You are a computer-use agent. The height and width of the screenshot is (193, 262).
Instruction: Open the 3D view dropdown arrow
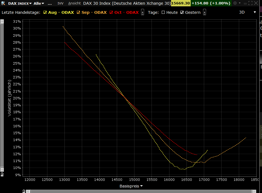point(255,12)
